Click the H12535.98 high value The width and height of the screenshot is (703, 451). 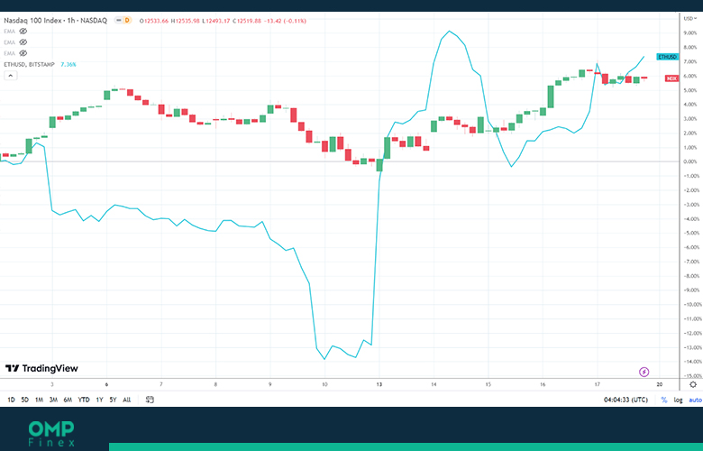coord(185,21)
